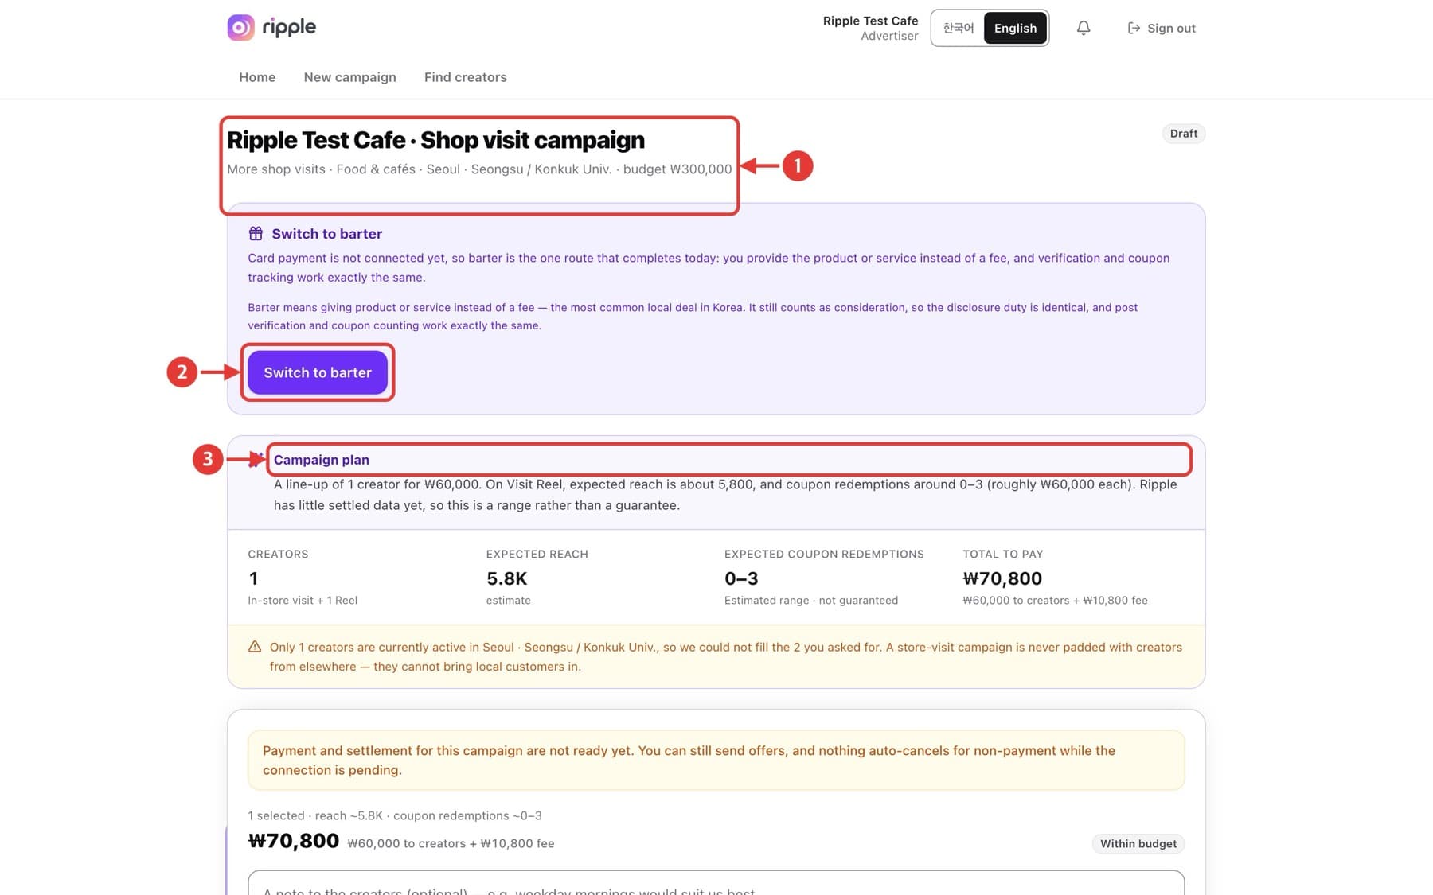
Task: Click the CREATORS stat label
Action: 278,554
